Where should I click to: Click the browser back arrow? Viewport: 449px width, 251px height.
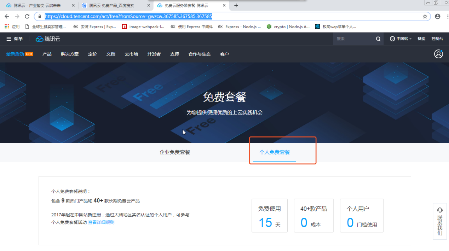(x=7, y=16)
